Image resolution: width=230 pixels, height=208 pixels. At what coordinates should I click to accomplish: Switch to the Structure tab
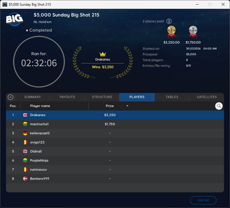(102, 97)
